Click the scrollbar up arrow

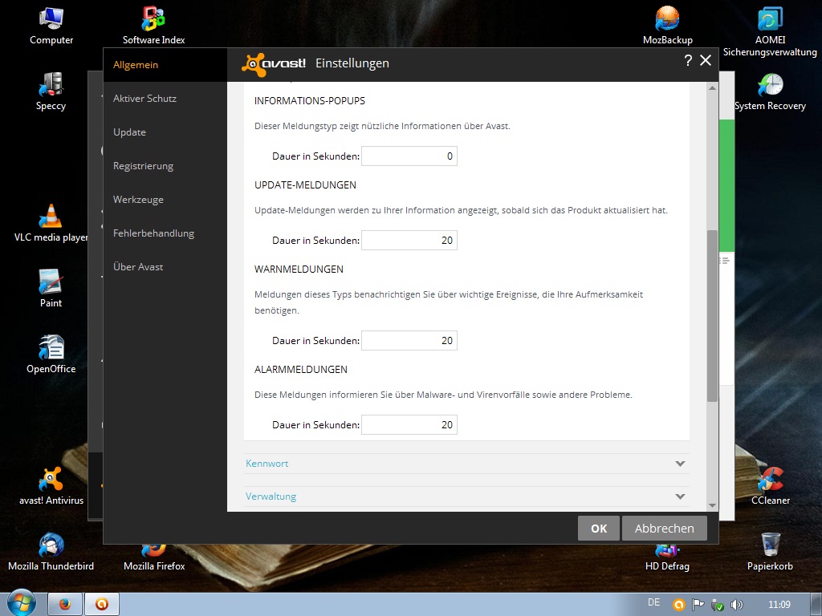712,87
